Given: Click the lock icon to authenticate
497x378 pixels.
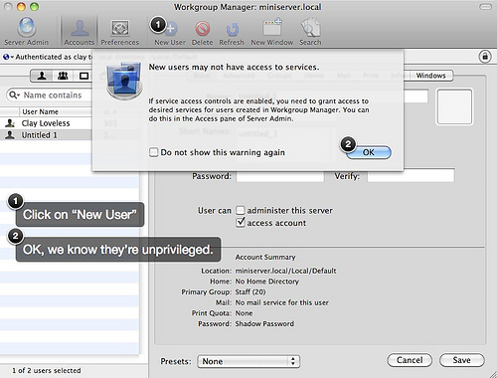Looking at the screenshot, I should (485, 57).
